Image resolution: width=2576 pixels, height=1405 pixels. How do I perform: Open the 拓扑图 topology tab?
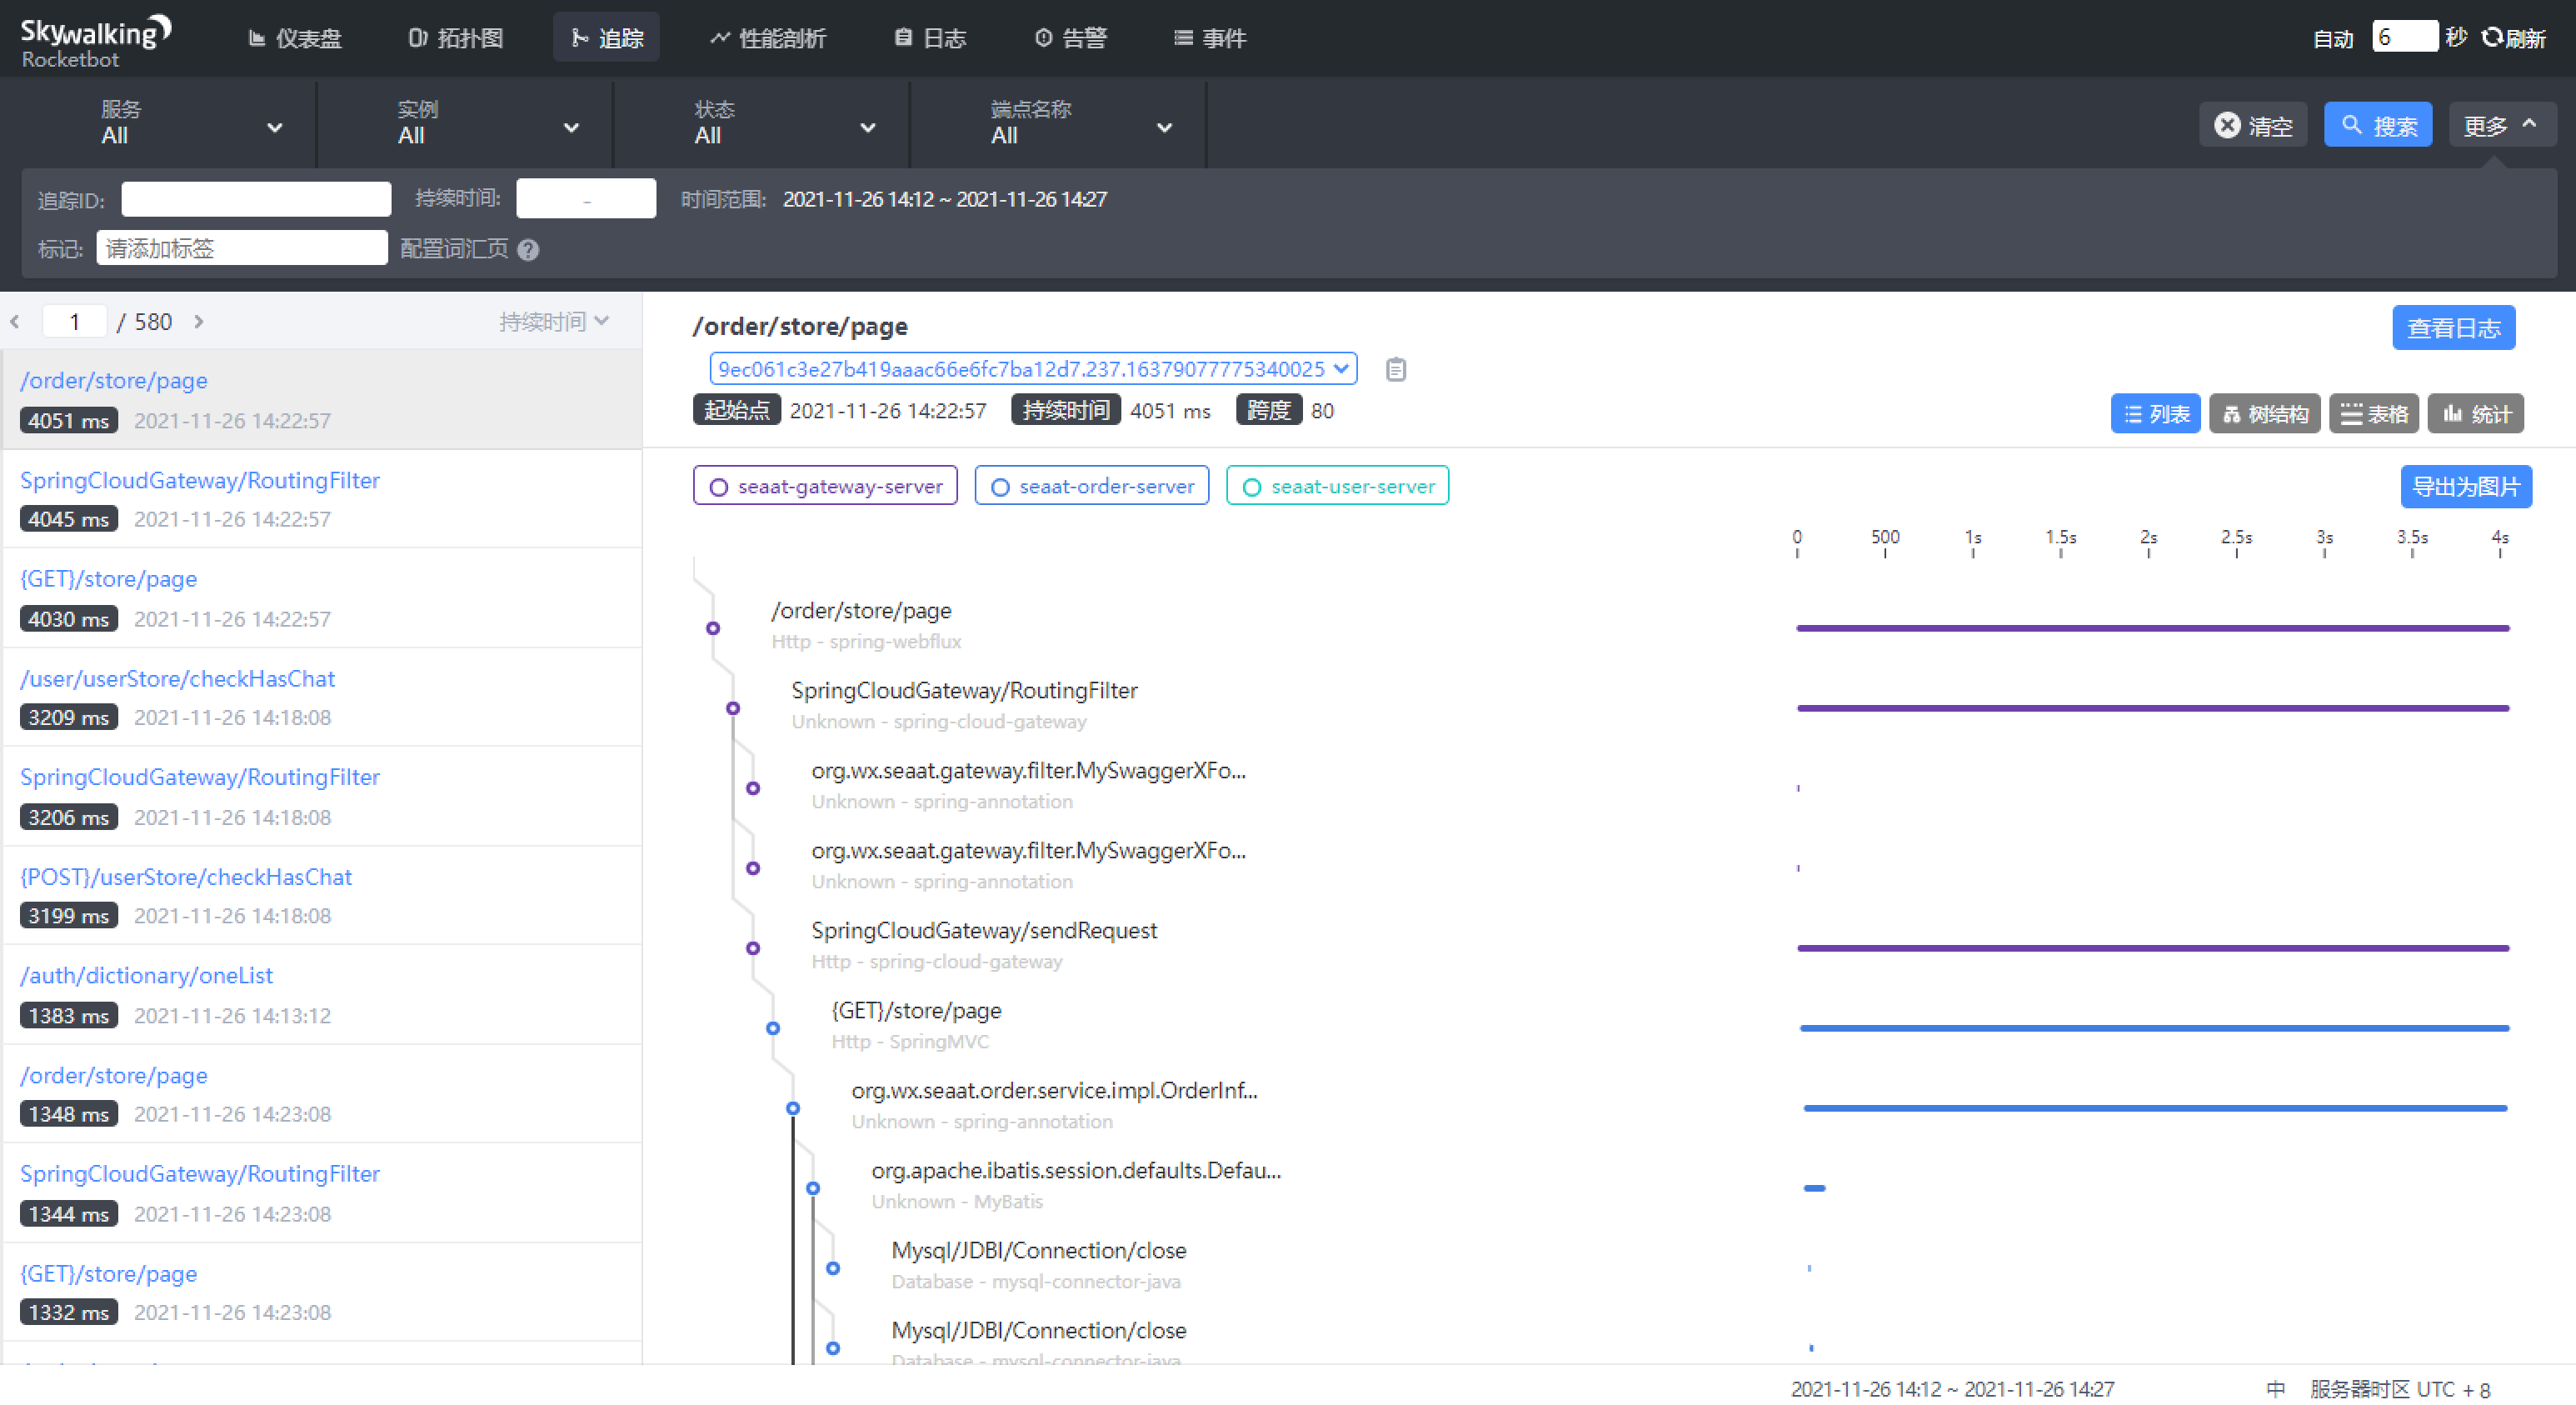[x=456, y=38]
